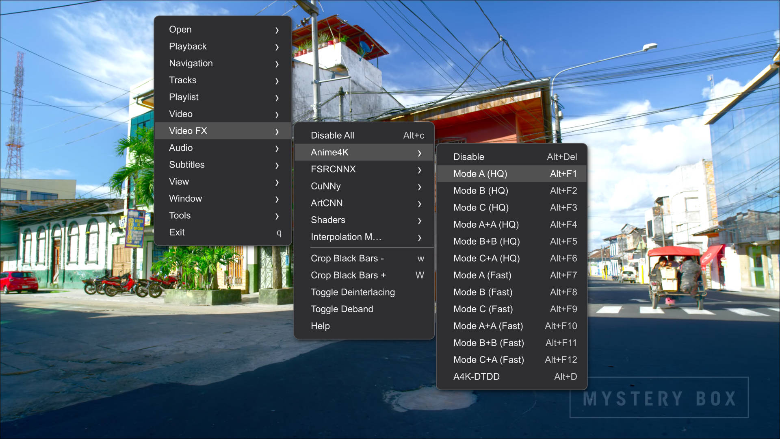Expand the Playlist menu entry
This screenshot has width=780, height=439.
tap(223, 97)
